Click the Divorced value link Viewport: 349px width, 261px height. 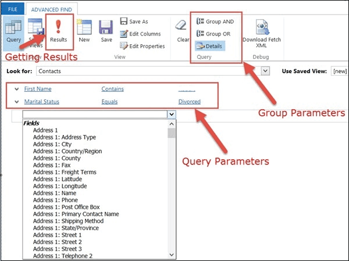[189, 102]
